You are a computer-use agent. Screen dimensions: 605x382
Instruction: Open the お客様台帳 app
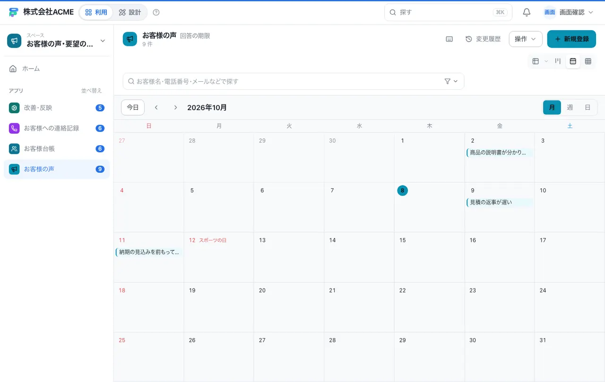[57, 149]
